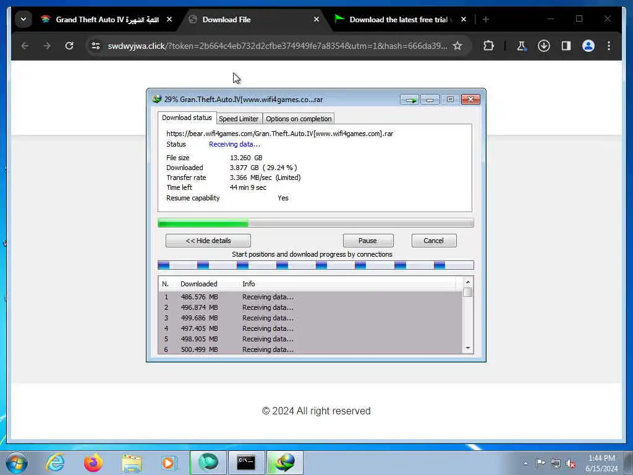Open Chrome three-dot menu
This screenshot has height=475, width=633.
coord(609,46)
